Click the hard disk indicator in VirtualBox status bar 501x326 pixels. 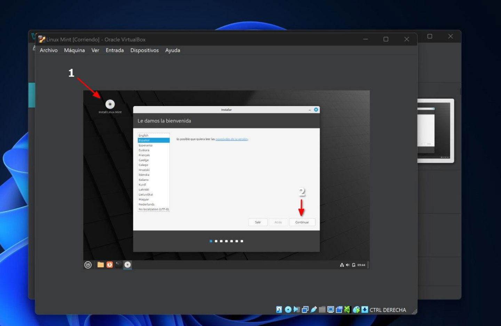(x=279, y=310)
